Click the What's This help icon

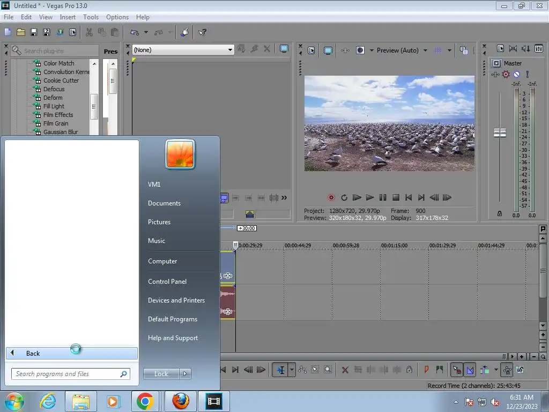pyautogui.click(x=202, y=33)
